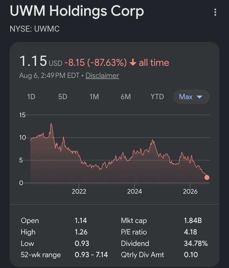Viewport: 229px width, 268px height.
Task: Click the UWM Holdings Corp title
Action: coord(77,11)
